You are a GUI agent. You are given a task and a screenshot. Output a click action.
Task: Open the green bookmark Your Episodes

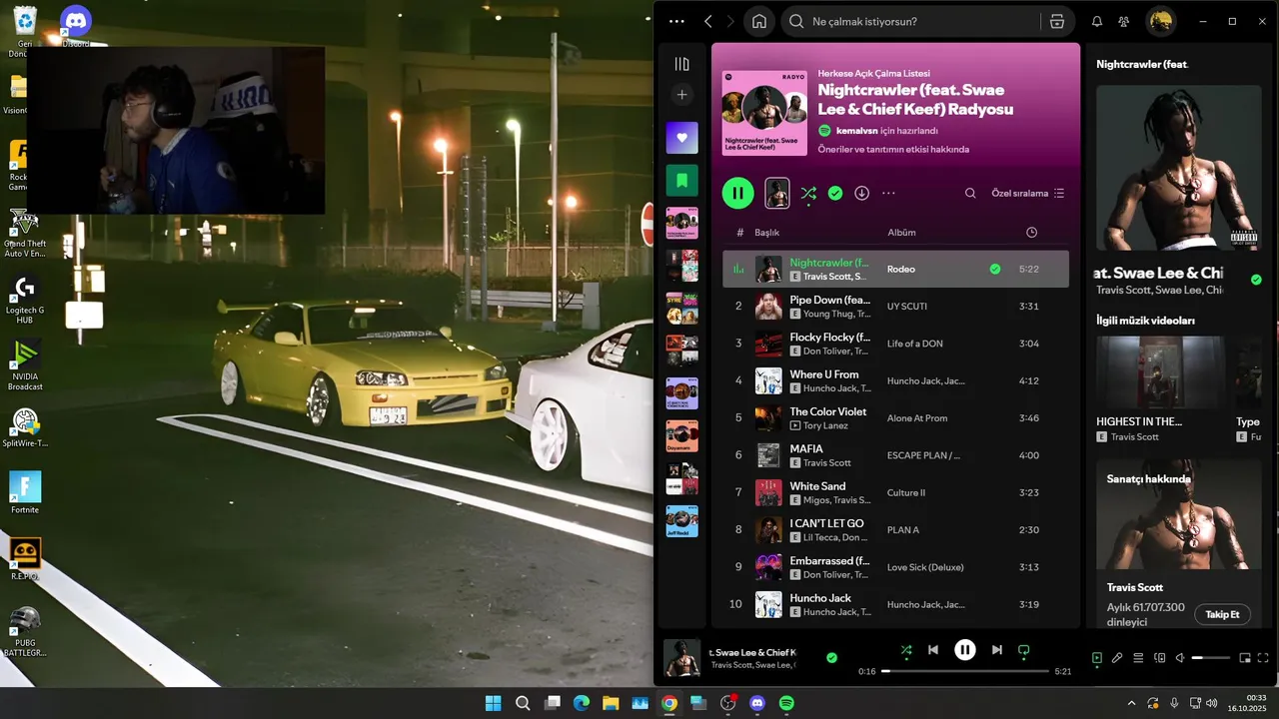682,181
